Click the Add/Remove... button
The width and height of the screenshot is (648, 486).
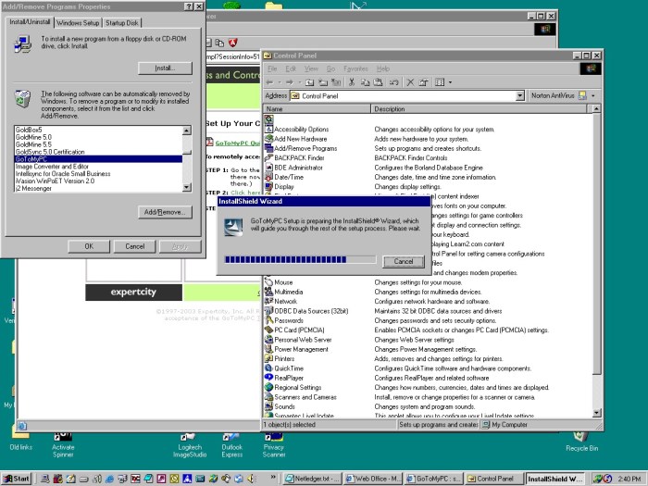click(x=165, y=212)
